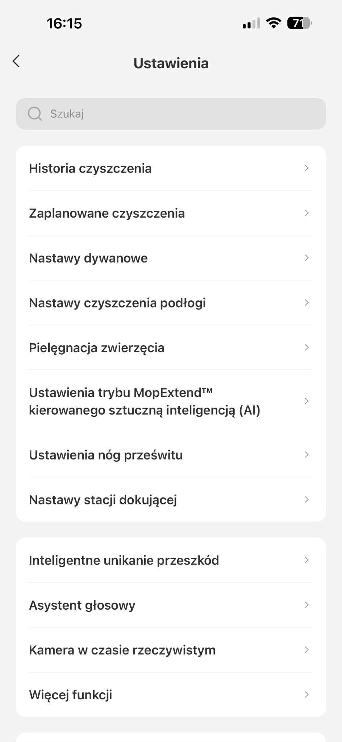
Task: Tap the battery indicator icon
Action: (299, 23)
